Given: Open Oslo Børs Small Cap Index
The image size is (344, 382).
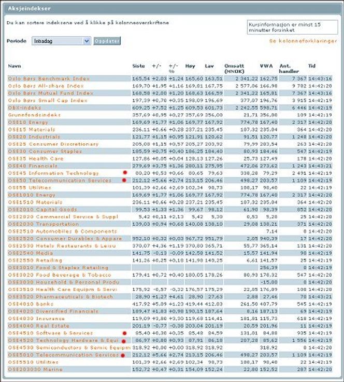Looking at the screenshot, I should [x=48, y=100].
